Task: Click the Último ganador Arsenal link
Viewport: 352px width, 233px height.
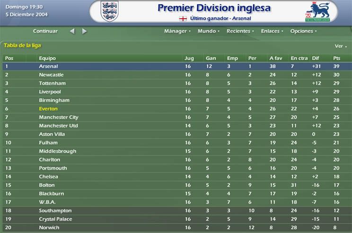Action: tap(220, 18)
